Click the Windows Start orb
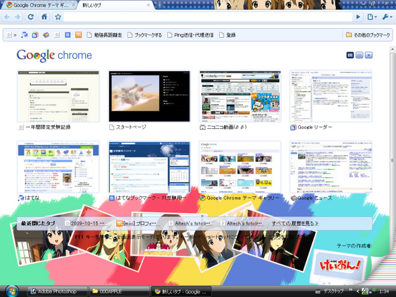This screenshot has height=297, width=396. pos(11,291)
